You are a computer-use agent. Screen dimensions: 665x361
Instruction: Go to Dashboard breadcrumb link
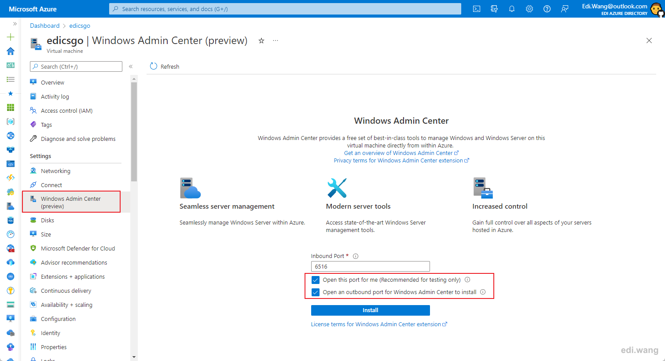(44, 26)
